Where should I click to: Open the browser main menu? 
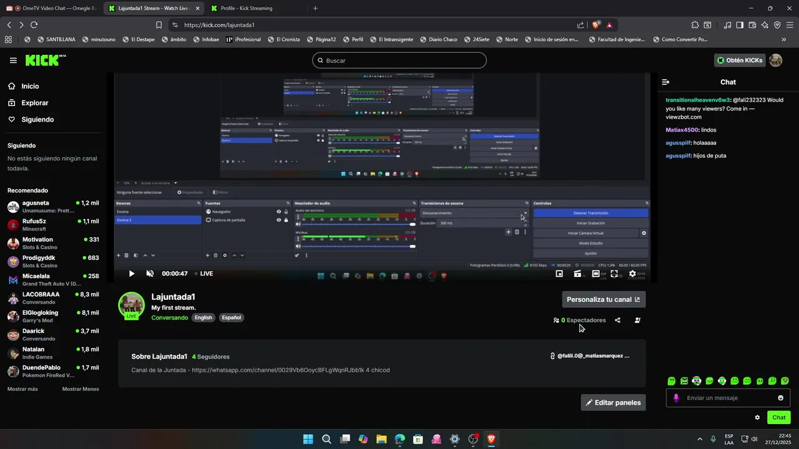790,25
